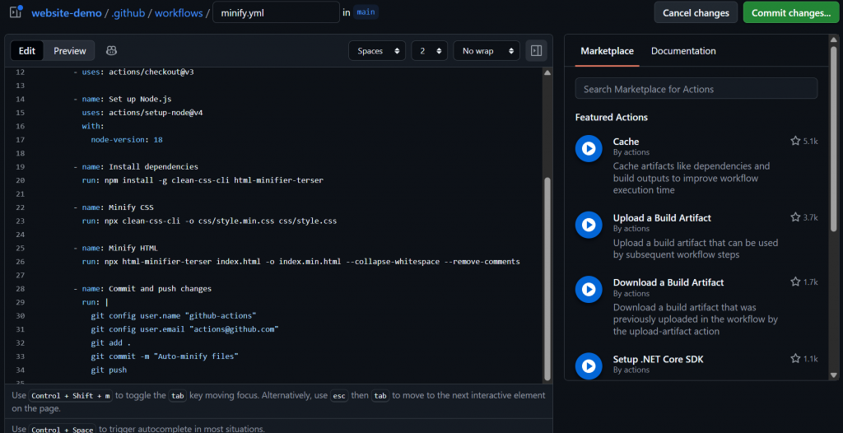Image resolution: width=843 pixels, height=433 pixels.
Task: Open the workflows folder breadcrumb
Action: pos(179,13)
